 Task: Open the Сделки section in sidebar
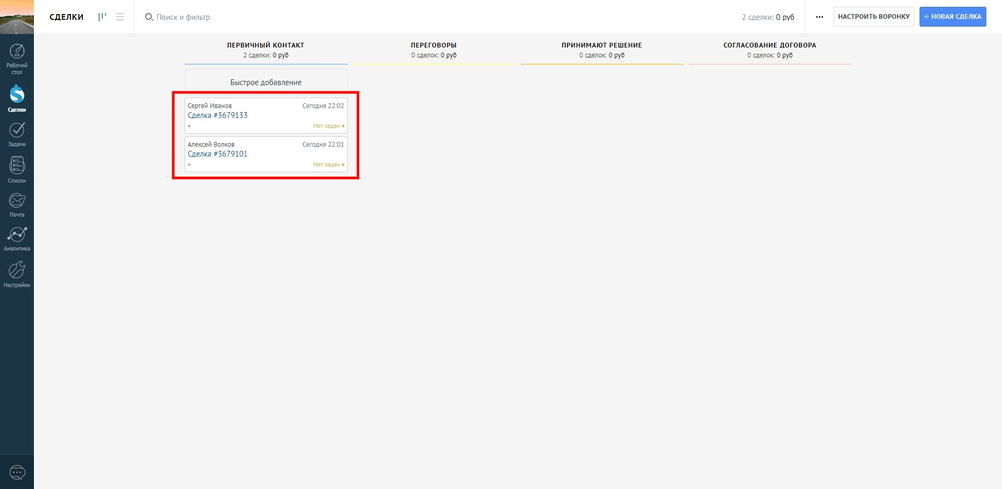point(17,99)
